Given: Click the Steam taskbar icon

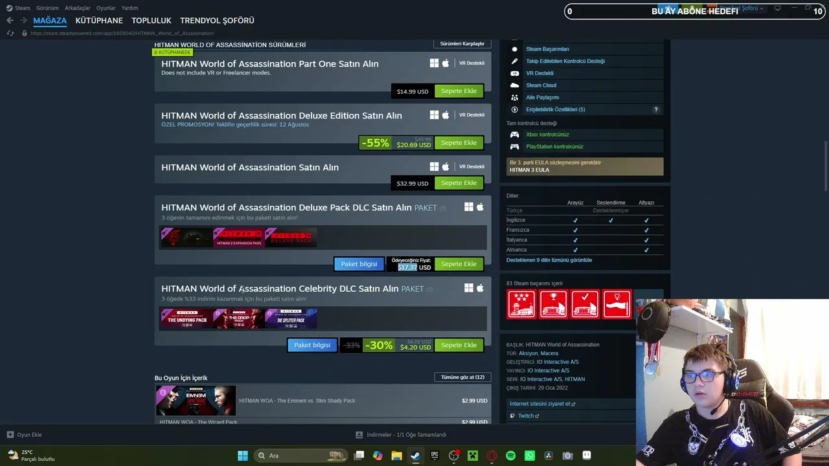Looking at the screenshot, I should tap(415, 456).
